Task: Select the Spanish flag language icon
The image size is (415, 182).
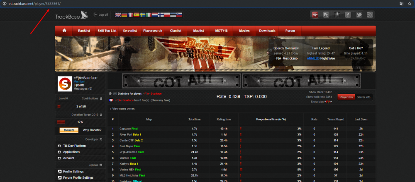Action: point(137,15)
